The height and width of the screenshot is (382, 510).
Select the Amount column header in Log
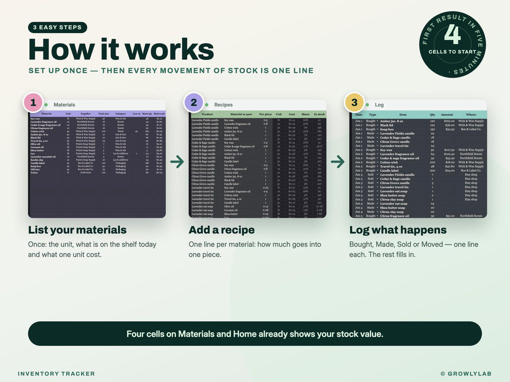[447, 115]
